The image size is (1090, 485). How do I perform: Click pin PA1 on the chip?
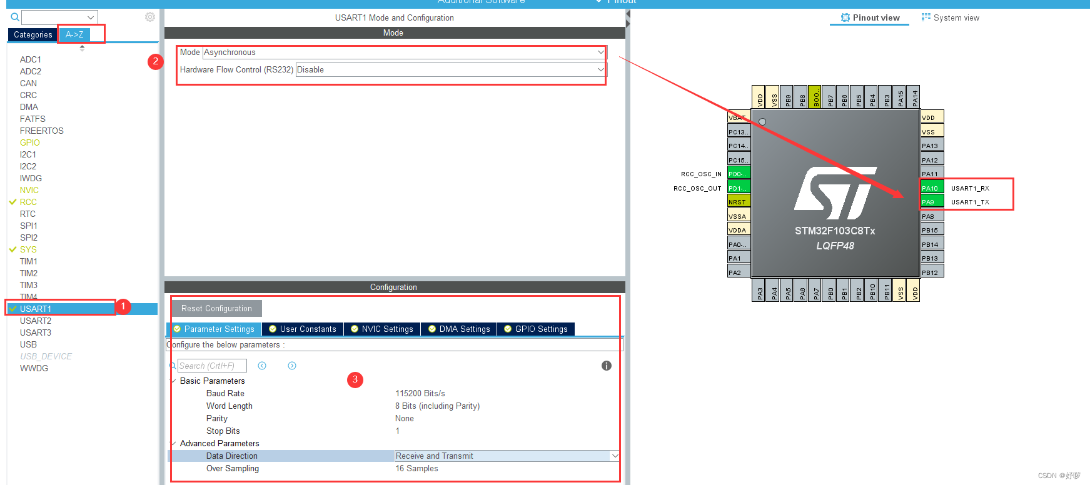pos(739,257)
